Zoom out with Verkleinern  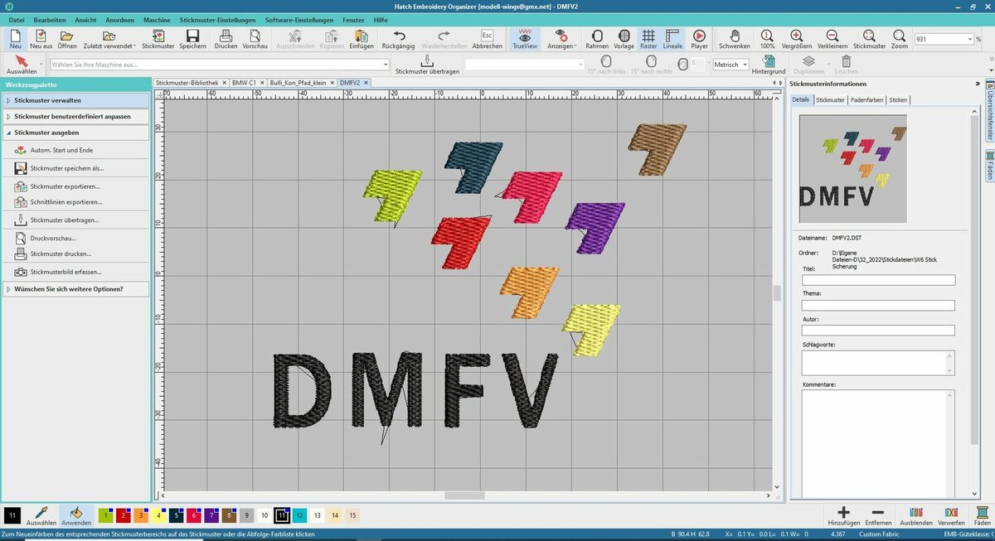point(832,39)
